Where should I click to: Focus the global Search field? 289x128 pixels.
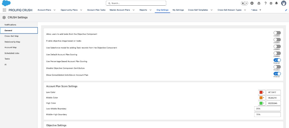136,3
